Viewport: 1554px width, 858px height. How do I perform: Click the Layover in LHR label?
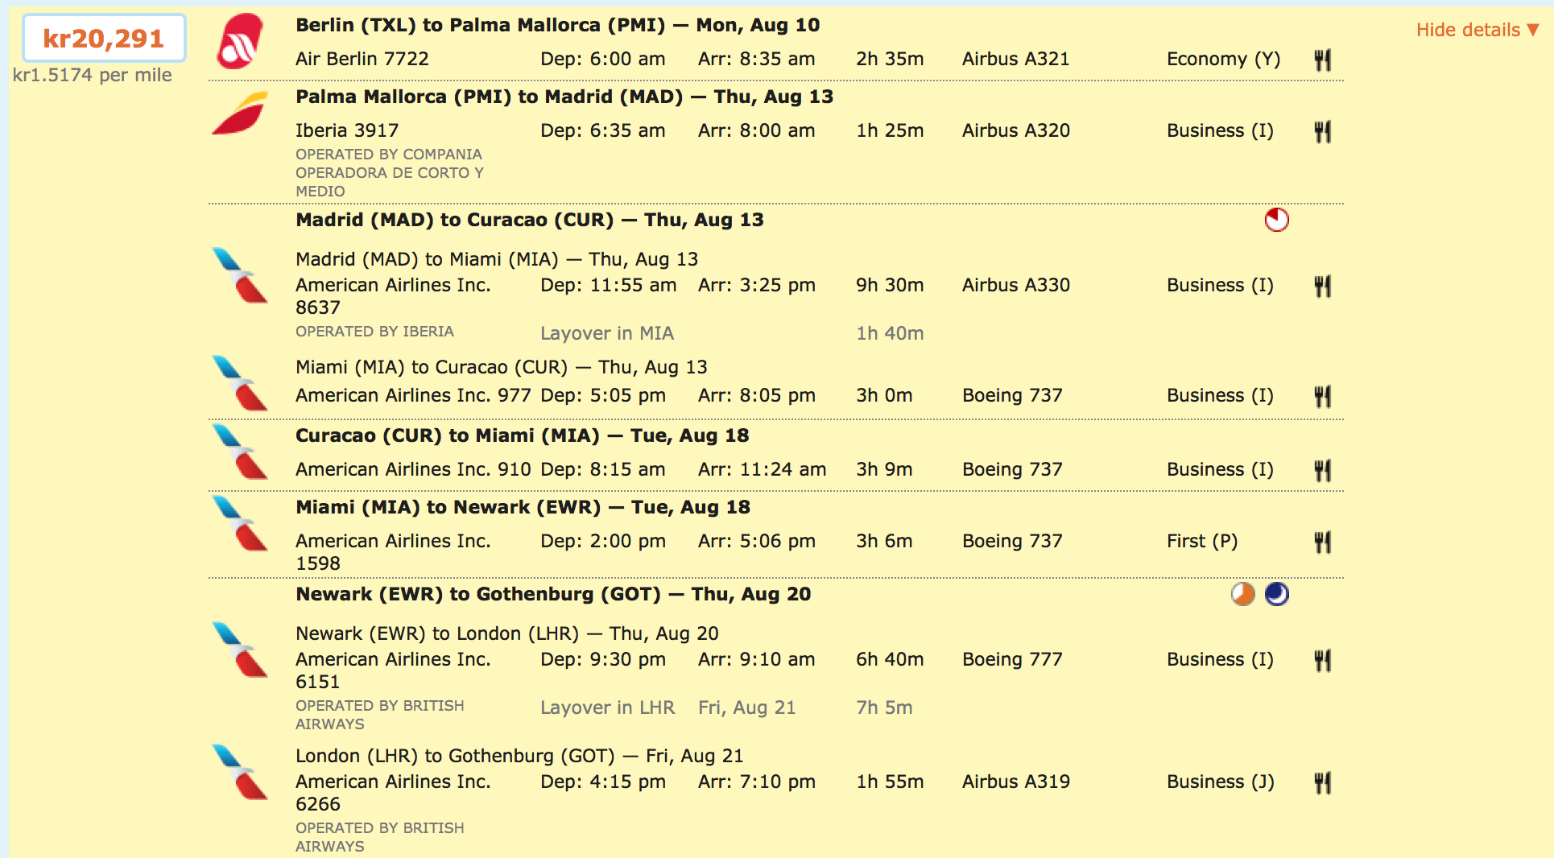click(x=607, y=707)
